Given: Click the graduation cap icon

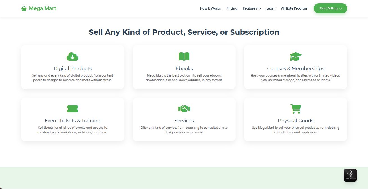Looking at the screenshot, I should 295,57.
